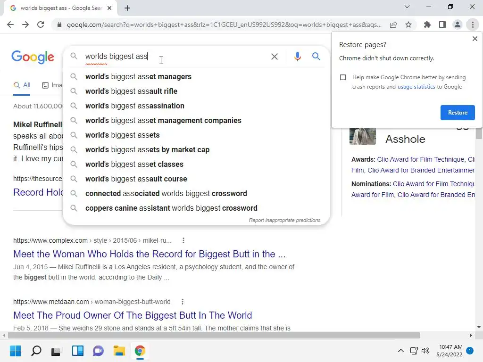Open Task View on the taskbar
The height and width of the screenshot is (362, 483).
[x=56, y=351]
